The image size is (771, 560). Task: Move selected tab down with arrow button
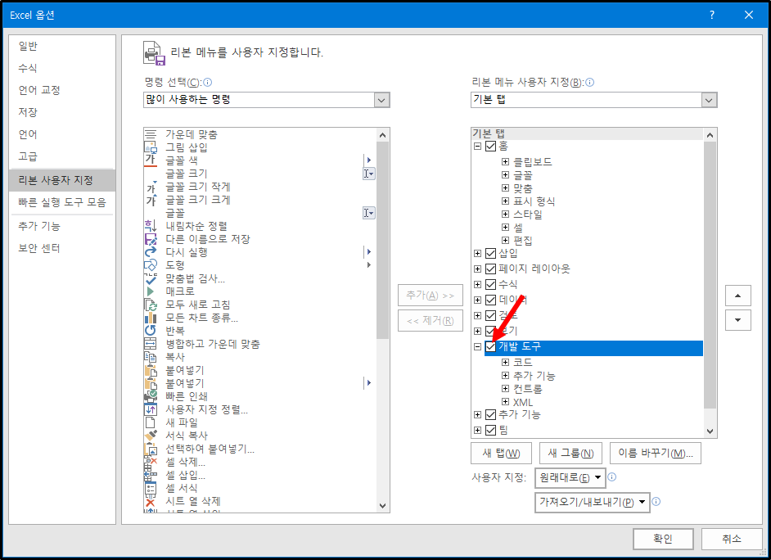click(737, 320)
